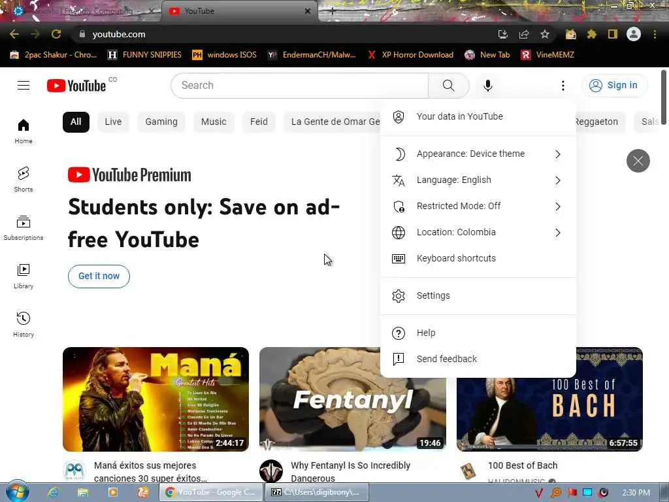Open XP Horror Download bookmark

coord(410,55)
